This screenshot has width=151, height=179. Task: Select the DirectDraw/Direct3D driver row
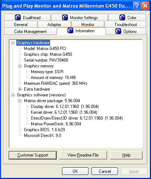coord(77,118)
